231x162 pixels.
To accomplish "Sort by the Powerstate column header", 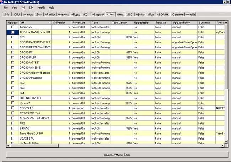I will pyautogui.click(x=81, y=23).
